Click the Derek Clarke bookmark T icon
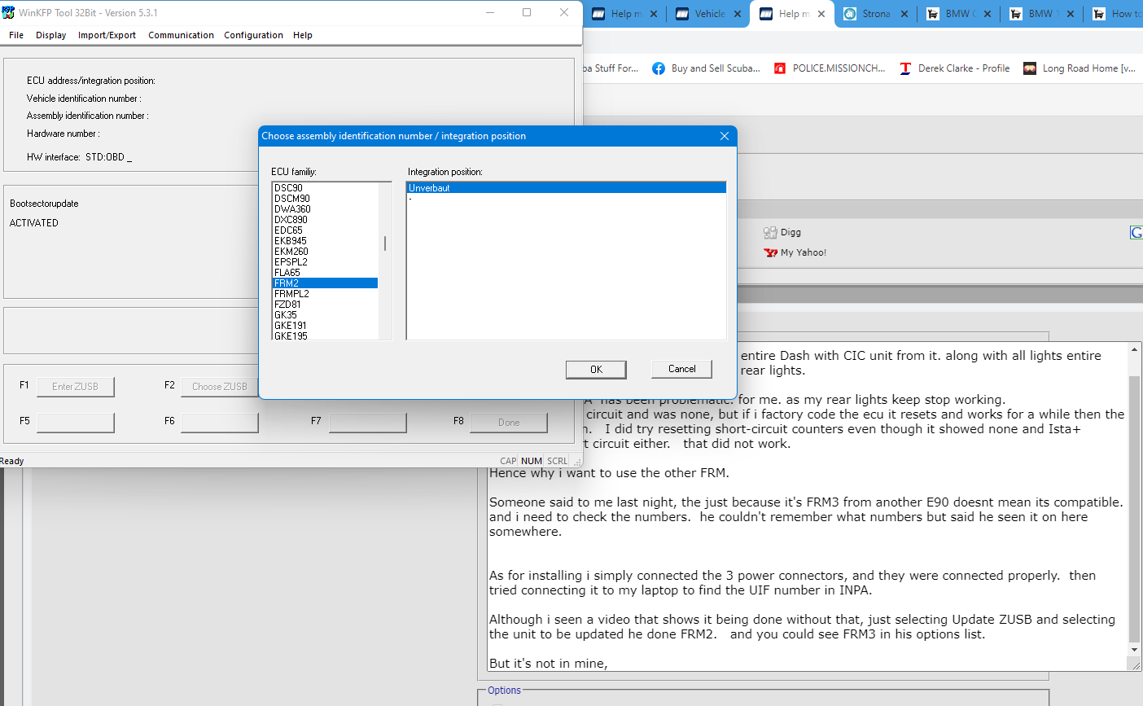The image size is (1143, 706). point(905,68)
